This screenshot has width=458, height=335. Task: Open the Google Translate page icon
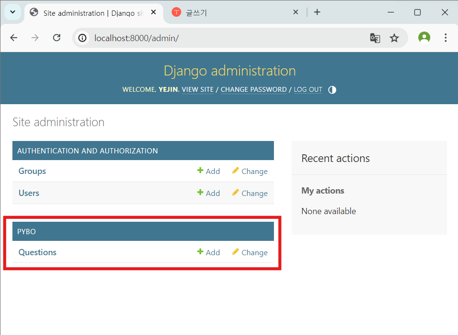tap(375, 38)
